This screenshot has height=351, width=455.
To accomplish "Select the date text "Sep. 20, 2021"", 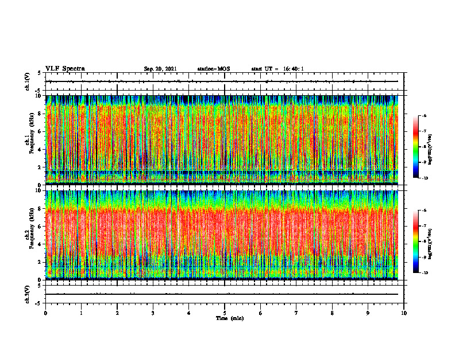I will tap(160, 69).
